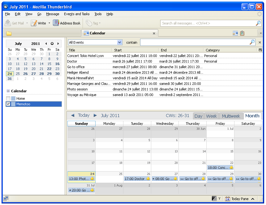Image resolution: width=266 pixels, height=205 pixels.
Task: Click the status bar offline icon
Action: tap(6, 198)
